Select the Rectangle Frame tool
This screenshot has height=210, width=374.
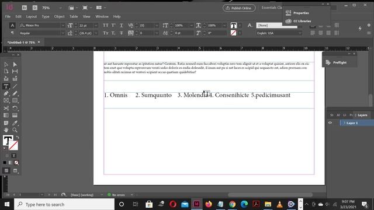click(x=6, y=100)
